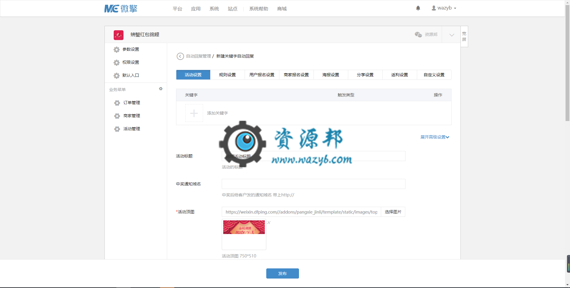Open the 平台 menu
570x288 pixels.
(177, 9)
